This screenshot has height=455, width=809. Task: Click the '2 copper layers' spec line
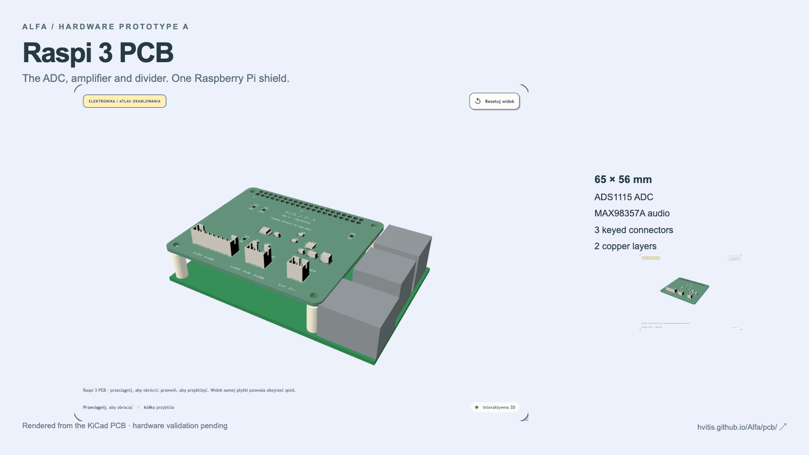point(625,246)
